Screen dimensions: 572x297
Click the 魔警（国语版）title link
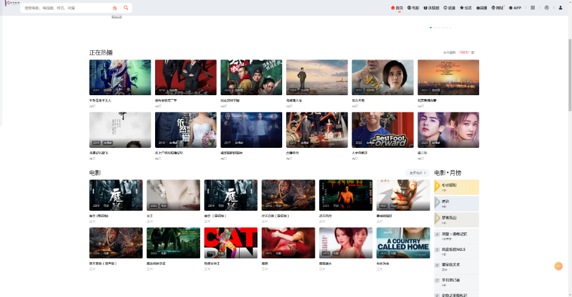pyautogui.click(x=215, y=216)
